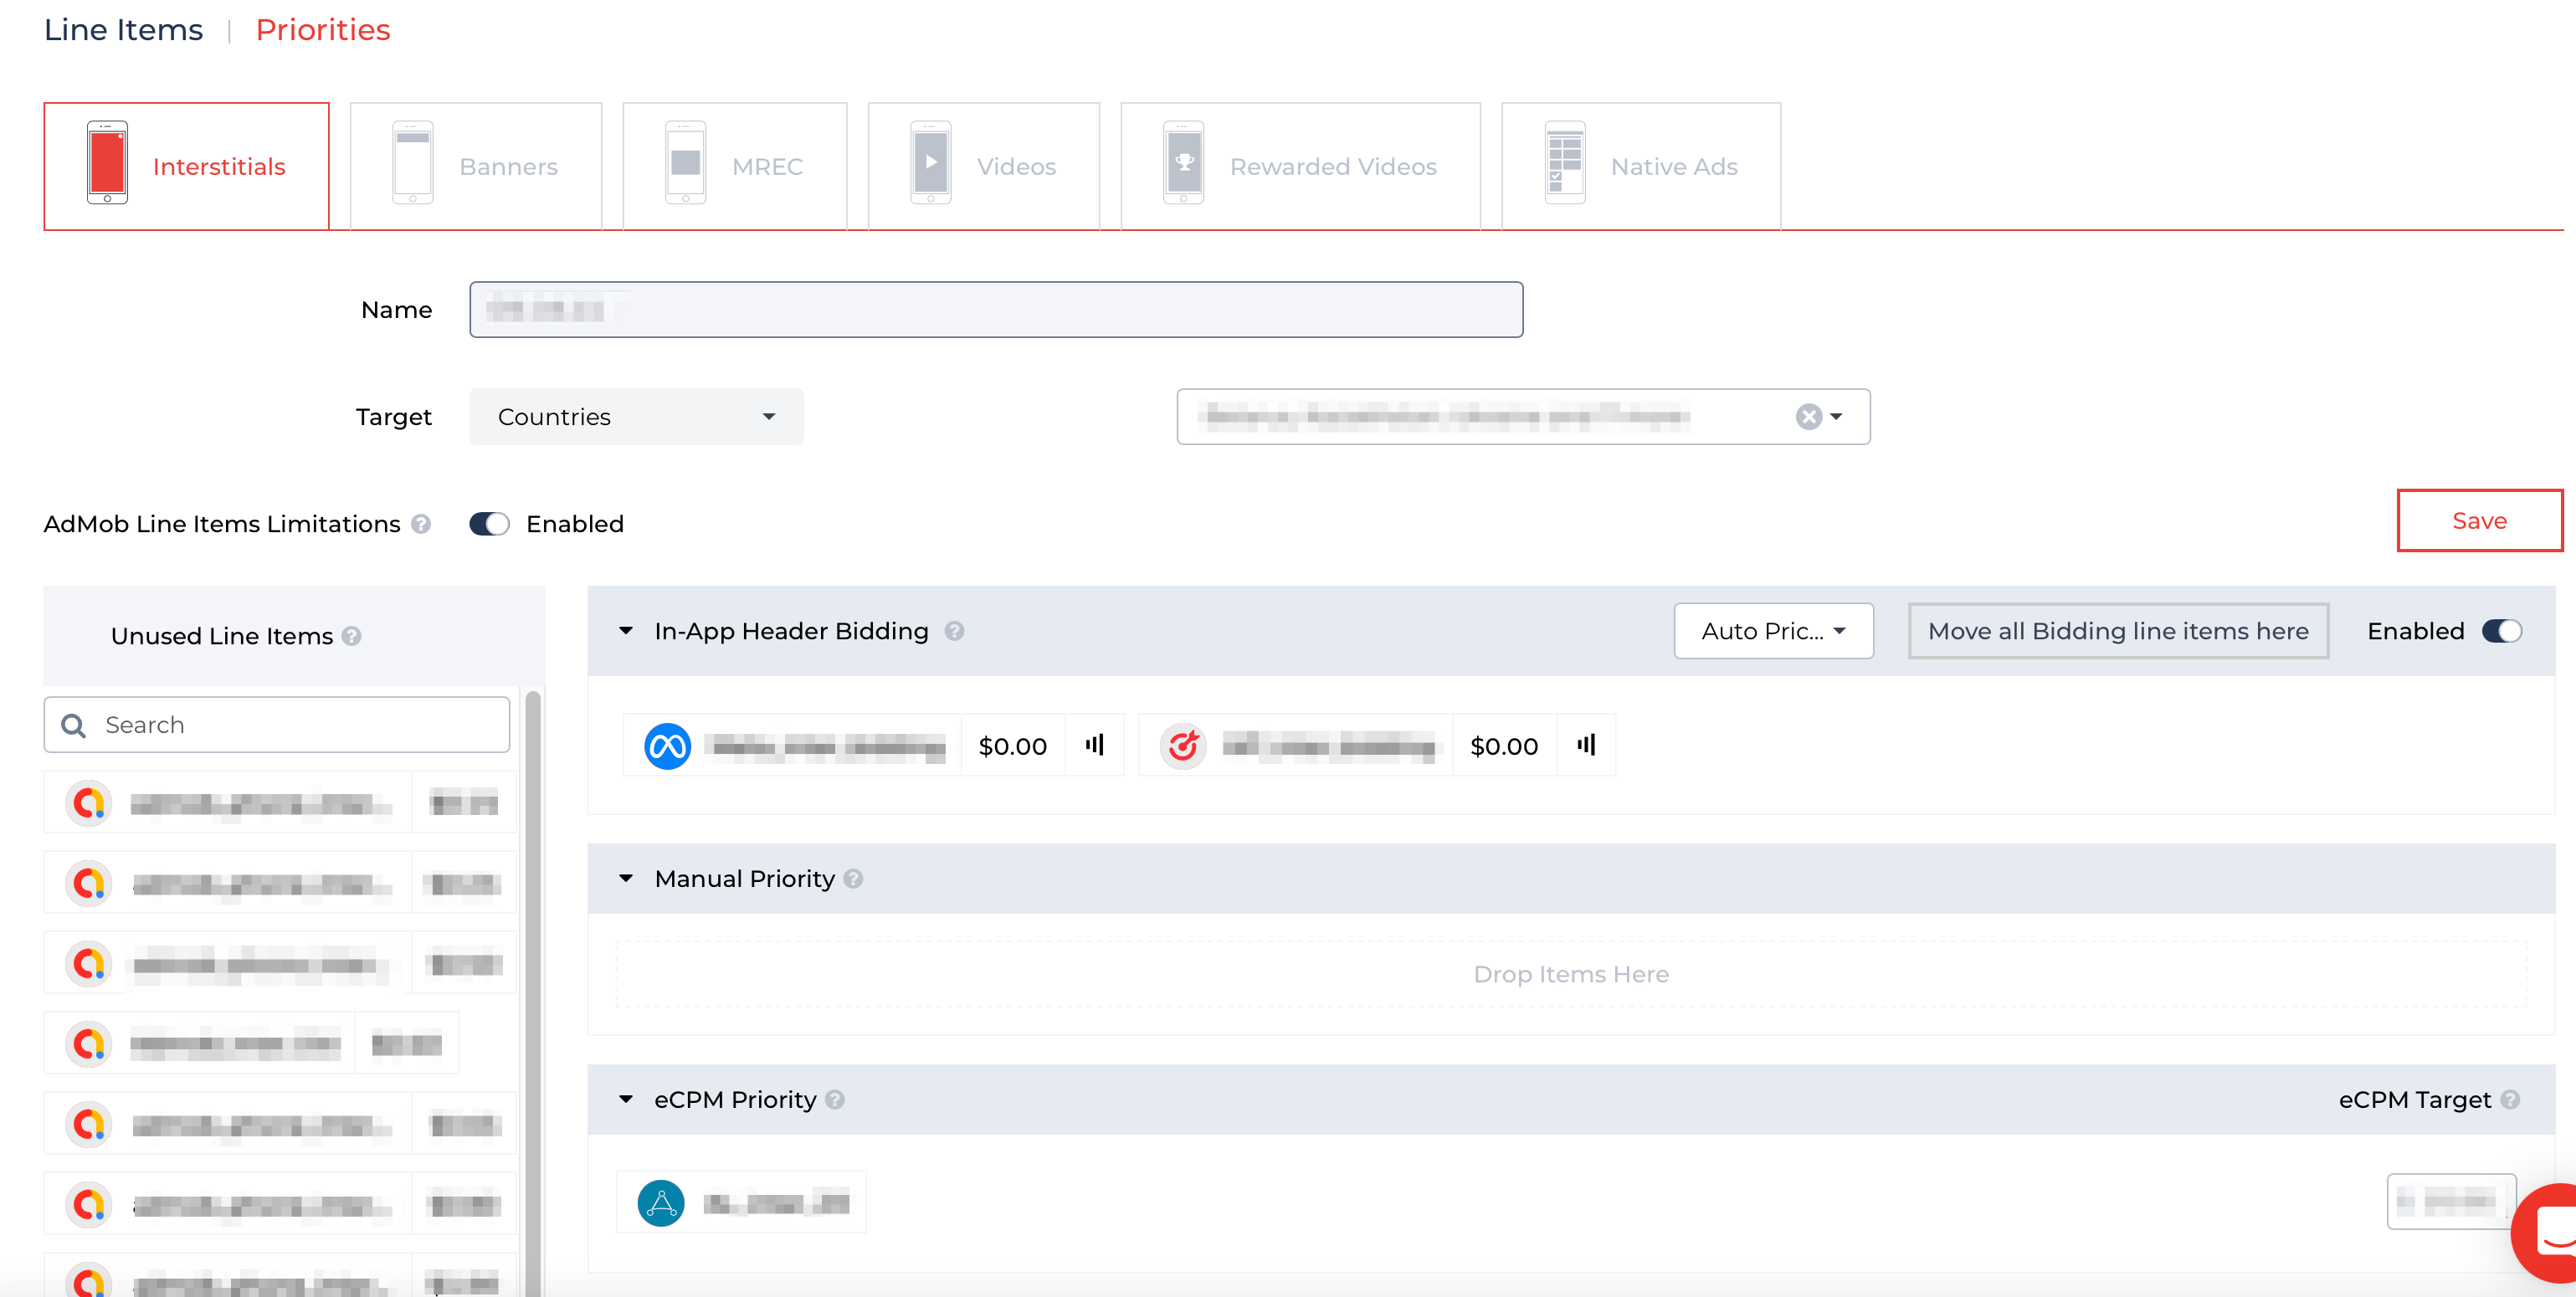Click help icon beside Unused Line Items
Image resolution: width=2576 pixels, height=1297 pixels.
pos(351,636)
